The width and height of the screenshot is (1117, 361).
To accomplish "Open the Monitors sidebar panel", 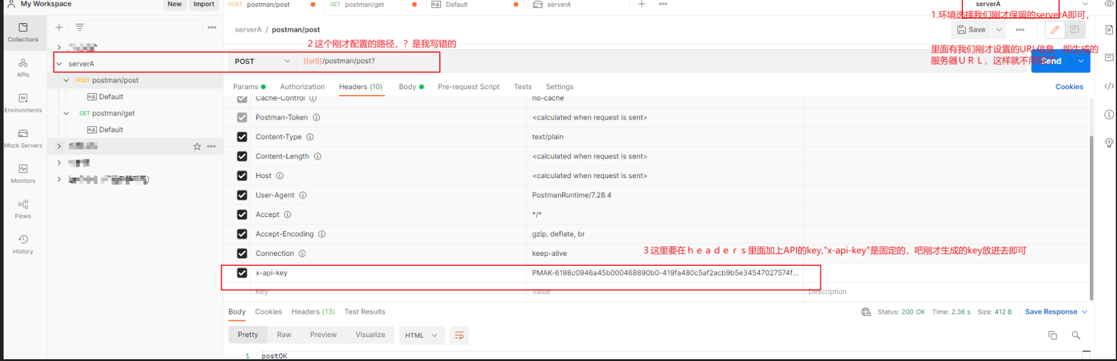I will click(23, 173).
